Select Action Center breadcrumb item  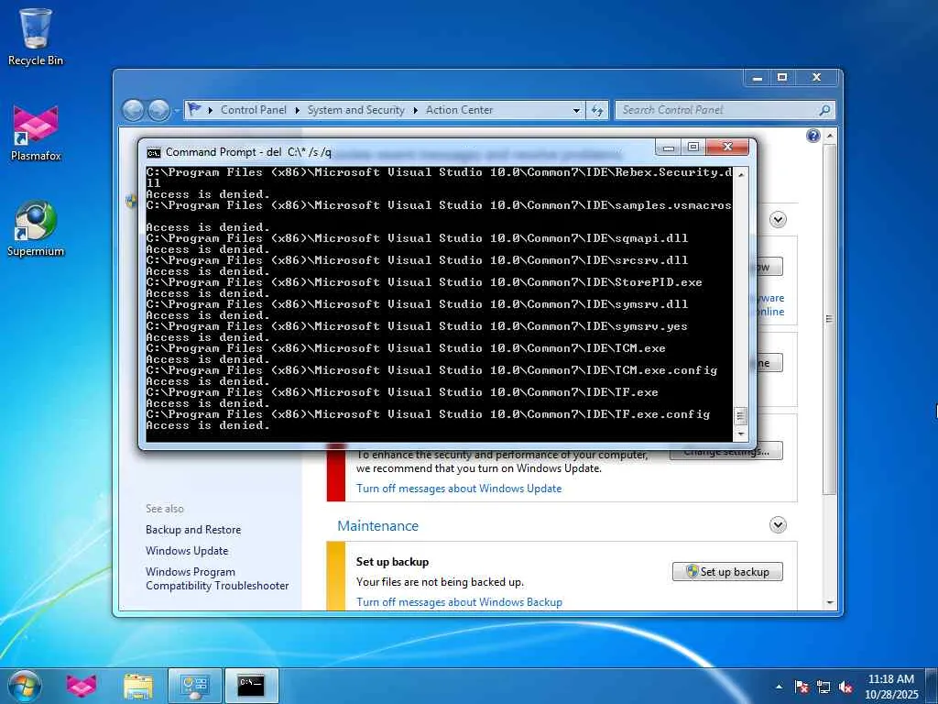(460, 110)
